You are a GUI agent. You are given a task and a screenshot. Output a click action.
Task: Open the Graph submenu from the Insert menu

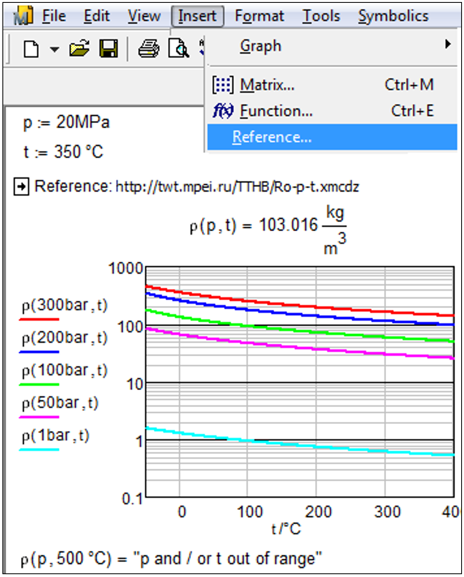click(260, 46)
